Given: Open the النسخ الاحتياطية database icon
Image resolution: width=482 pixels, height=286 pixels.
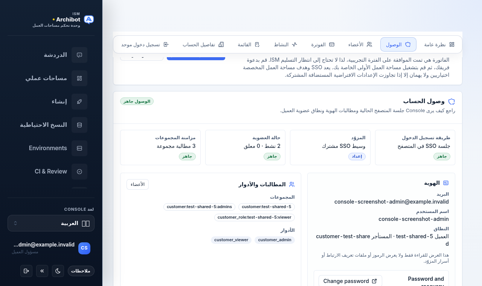Looking at the screenshot, I should [79, 125].
